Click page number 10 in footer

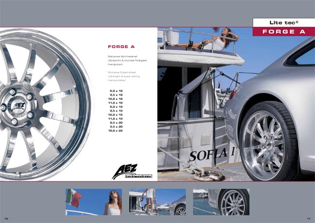6,218
